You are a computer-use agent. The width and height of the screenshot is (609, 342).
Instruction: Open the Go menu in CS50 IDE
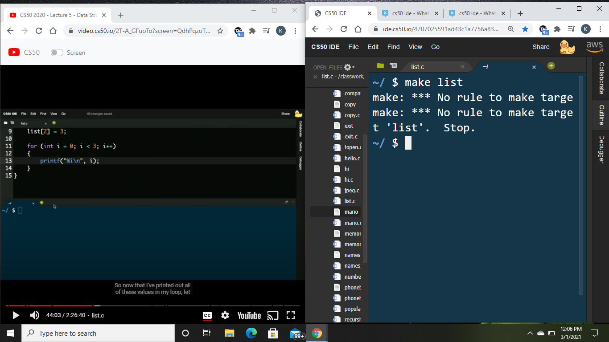436,47
